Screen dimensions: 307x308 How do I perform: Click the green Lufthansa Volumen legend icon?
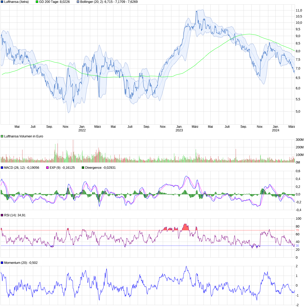point(2,136)
